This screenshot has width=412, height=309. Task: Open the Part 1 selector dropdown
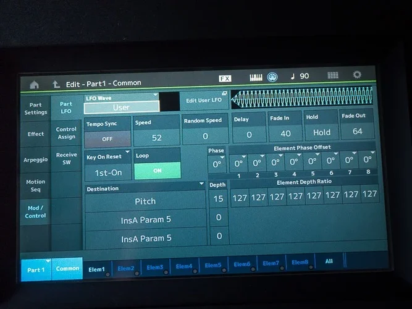(36, 270)
